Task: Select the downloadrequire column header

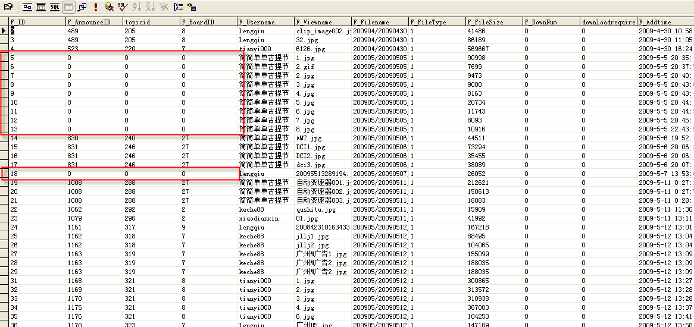Action: (x=608, y=22)
